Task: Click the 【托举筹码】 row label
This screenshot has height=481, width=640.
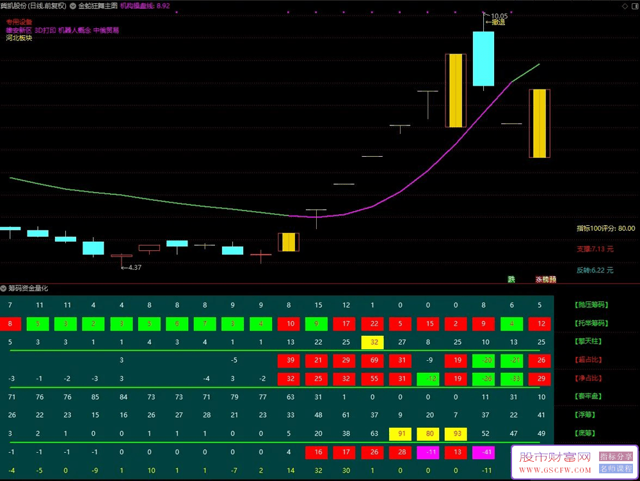Action: click(591, 323)
